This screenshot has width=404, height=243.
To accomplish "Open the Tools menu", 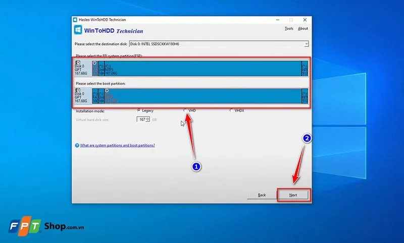I will coord(288,29).
